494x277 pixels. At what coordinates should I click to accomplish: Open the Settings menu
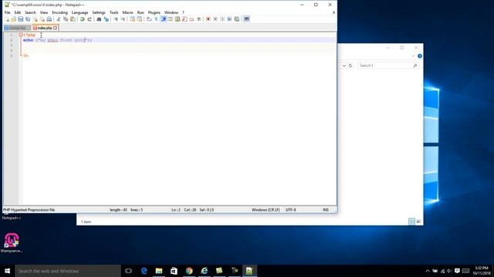(x=99, y=12)
